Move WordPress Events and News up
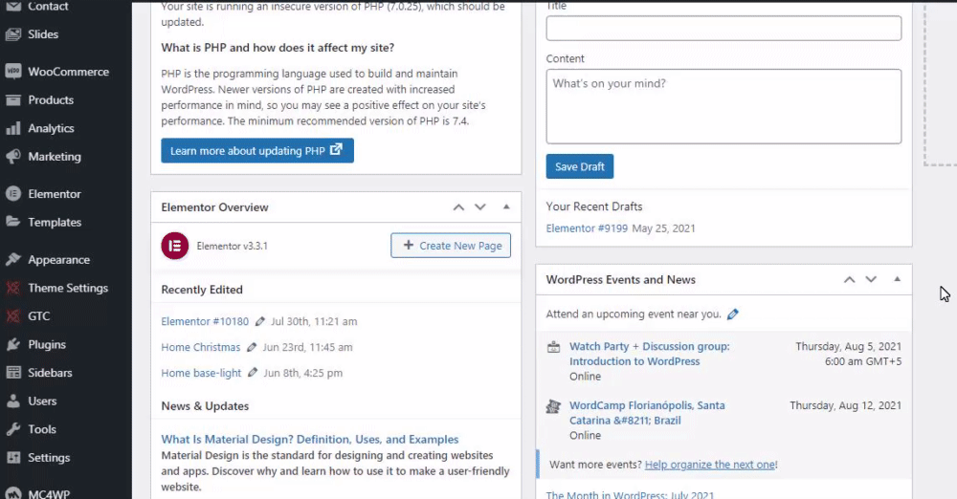957x499 pixels. (849, 279)
